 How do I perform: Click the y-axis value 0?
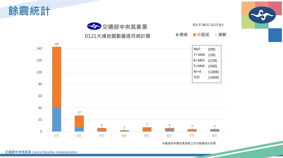point(41,131)
